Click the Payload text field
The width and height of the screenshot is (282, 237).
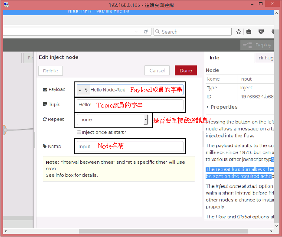point(136,90)
